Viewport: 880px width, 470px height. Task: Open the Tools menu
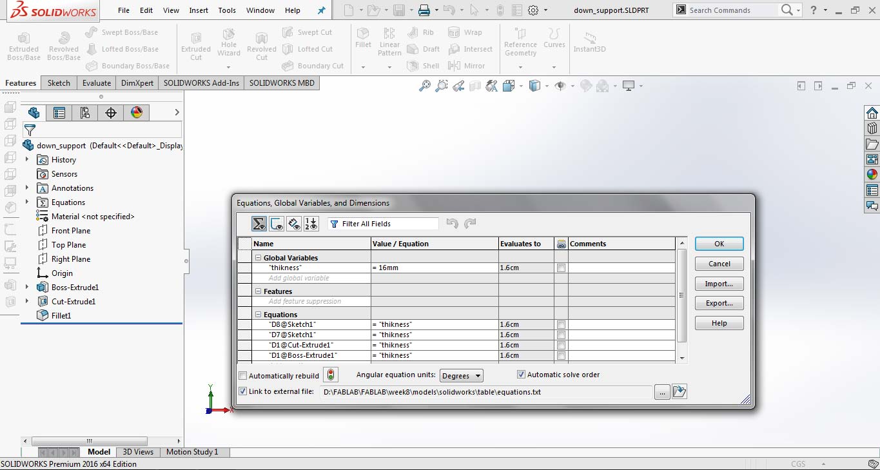(x=227, y=10)
